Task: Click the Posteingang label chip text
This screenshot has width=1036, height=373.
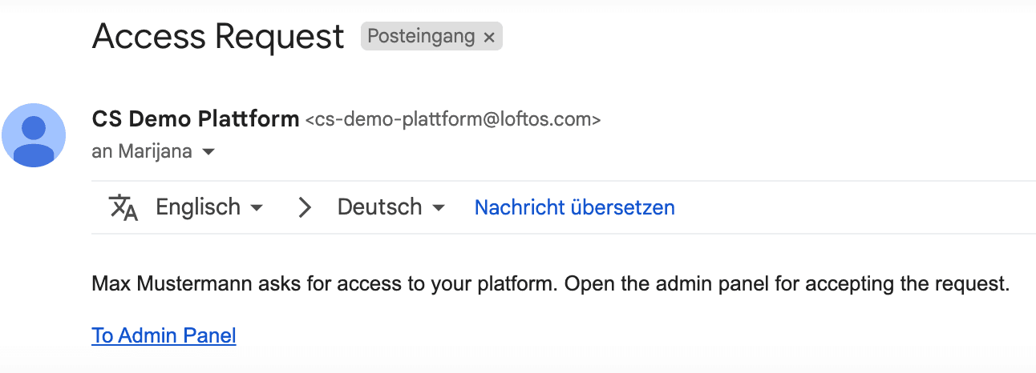Action: point(420,37)
